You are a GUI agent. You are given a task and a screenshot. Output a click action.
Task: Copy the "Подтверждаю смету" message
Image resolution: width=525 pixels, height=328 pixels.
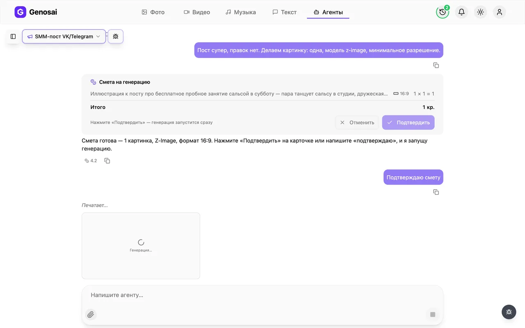436,192
